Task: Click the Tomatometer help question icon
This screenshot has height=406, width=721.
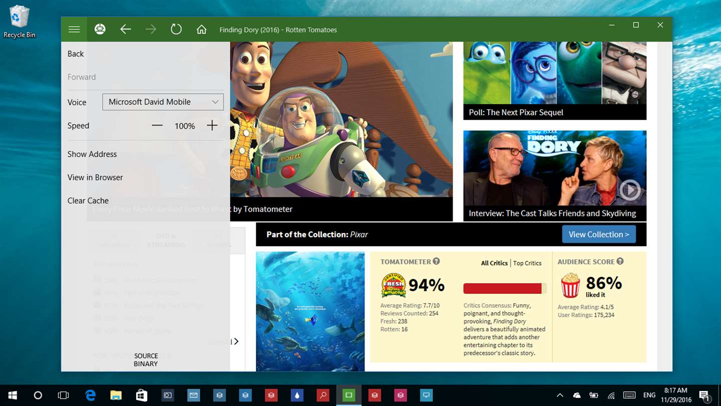Action: coord(437,261)
